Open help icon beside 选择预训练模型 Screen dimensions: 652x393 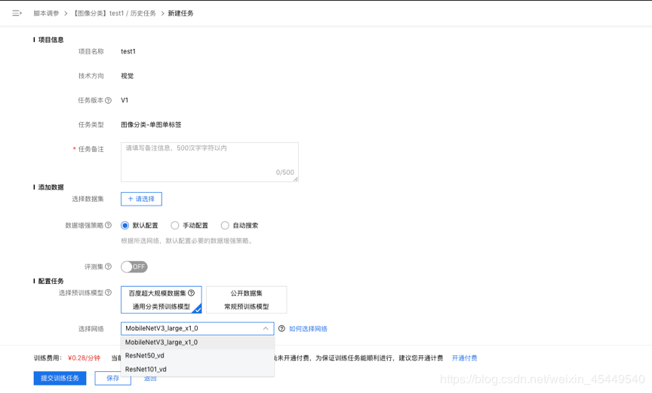(108, 293)
